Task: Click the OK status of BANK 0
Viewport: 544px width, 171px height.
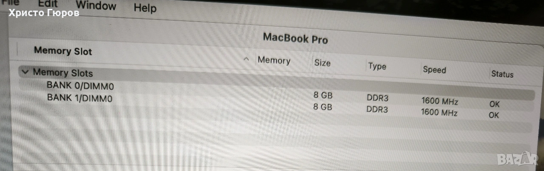Action: pos(494,104)
